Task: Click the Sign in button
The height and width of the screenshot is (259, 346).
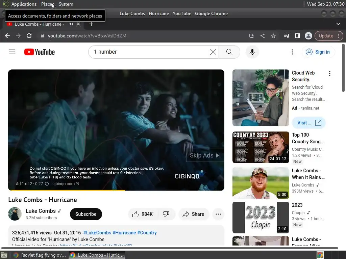Action: 318,52
